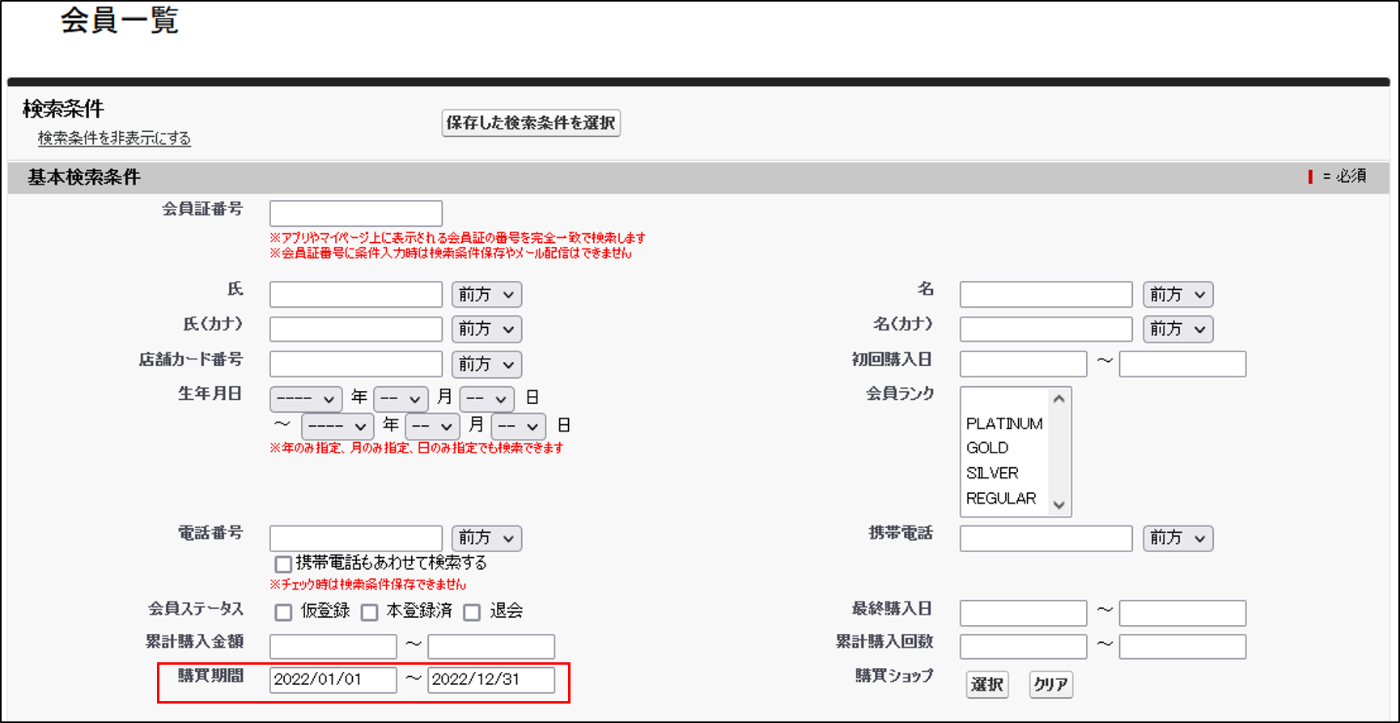This screenshot has width=1400, height=723.
Task: Open the 前方 dropdown next to 名
Action: [1177, 295]
